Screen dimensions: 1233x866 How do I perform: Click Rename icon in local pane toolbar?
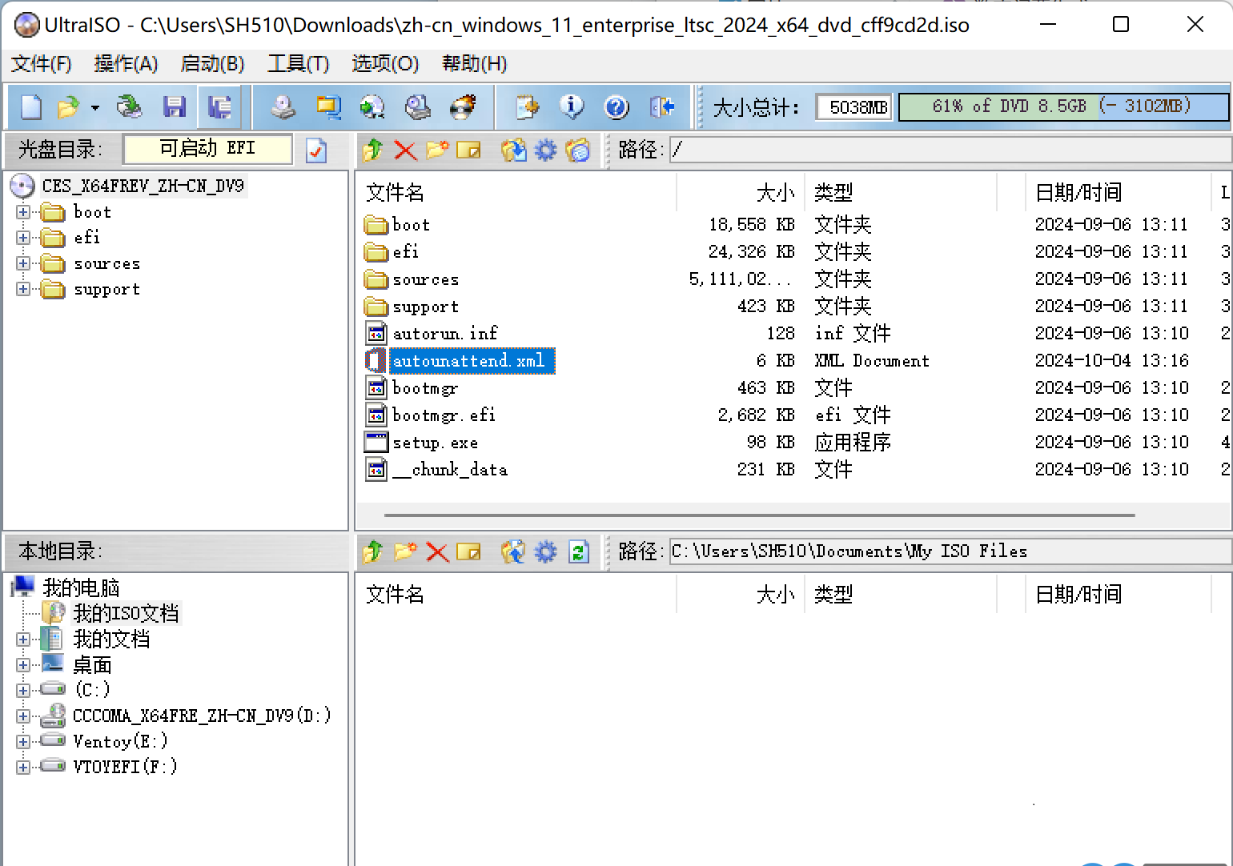468,551
